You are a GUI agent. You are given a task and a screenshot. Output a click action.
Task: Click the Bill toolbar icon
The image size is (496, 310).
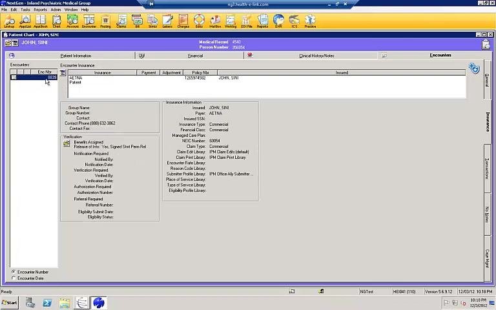pos(138,21)
